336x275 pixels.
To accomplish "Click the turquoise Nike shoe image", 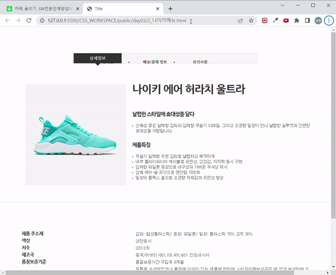I will [76, 135].
